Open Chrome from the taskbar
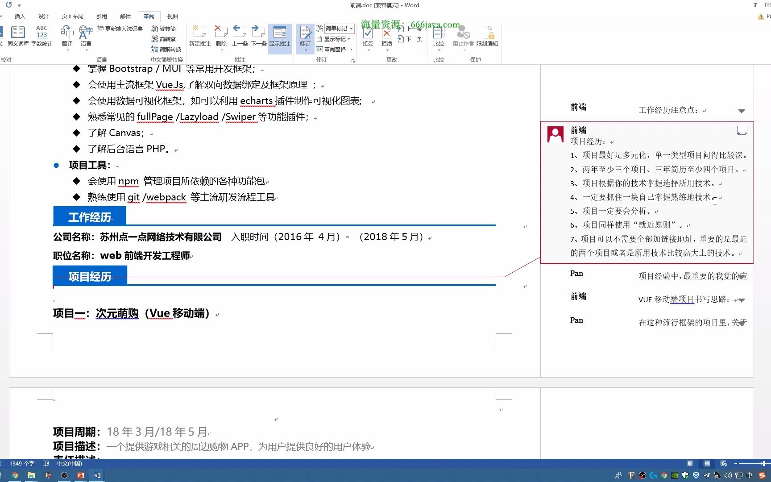771x482 pixels. (15, 475)
